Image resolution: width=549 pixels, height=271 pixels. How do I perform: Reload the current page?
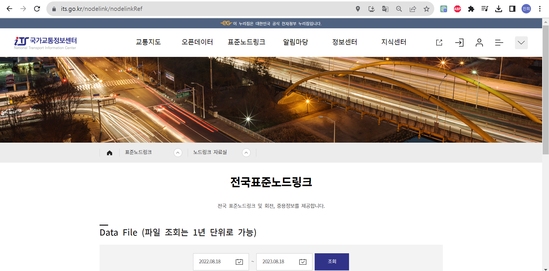37,9
